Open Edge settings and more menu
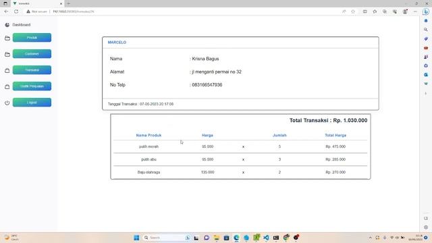The width and height of the screenshot is (432, 243). point(415,11)
